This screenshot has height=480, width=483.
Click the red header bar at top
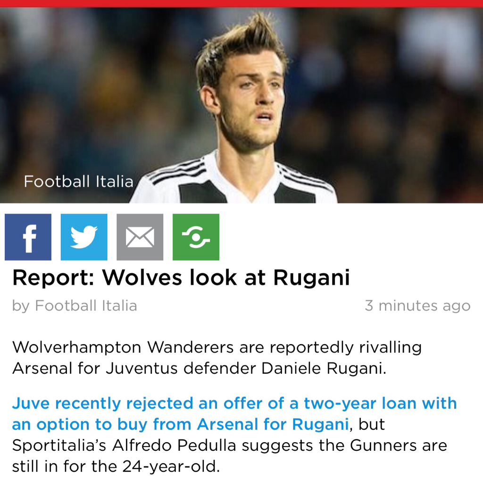pyautogui.click(x=241, y=3)
